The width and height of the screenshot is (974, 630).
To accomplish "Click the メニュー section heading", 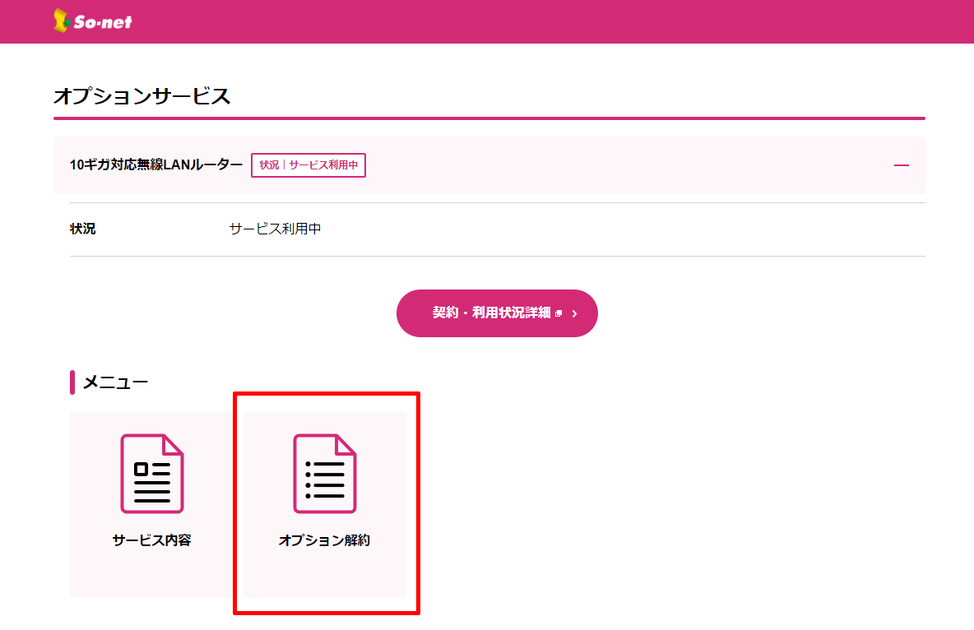I will pyautogui.click(x=115, y=382).
